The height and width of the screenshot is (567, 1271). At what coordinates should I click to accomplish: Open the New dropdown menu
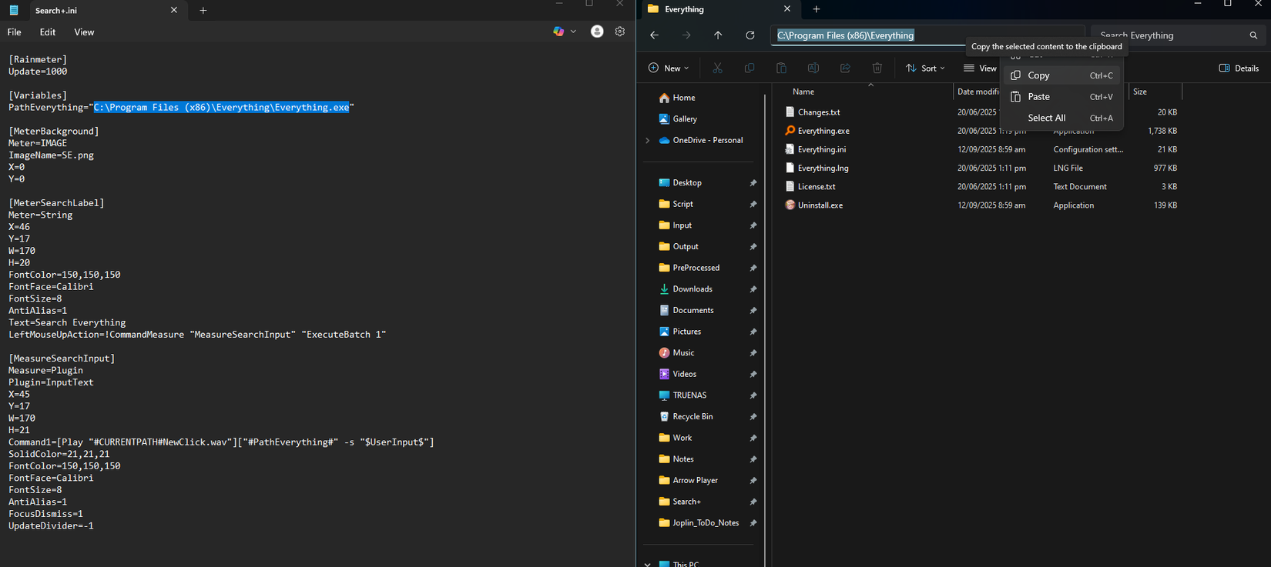point(669,68)
